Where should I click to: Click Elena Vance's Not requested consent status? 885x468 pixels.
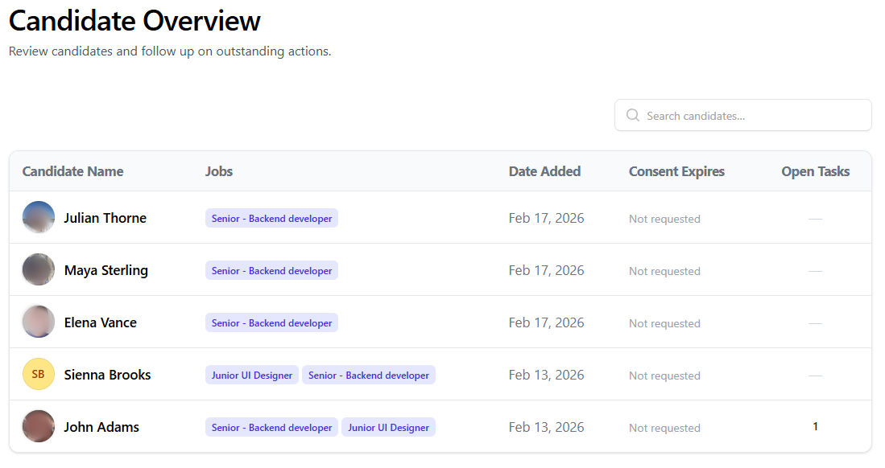pyautogui.click(x=664, y=323)
